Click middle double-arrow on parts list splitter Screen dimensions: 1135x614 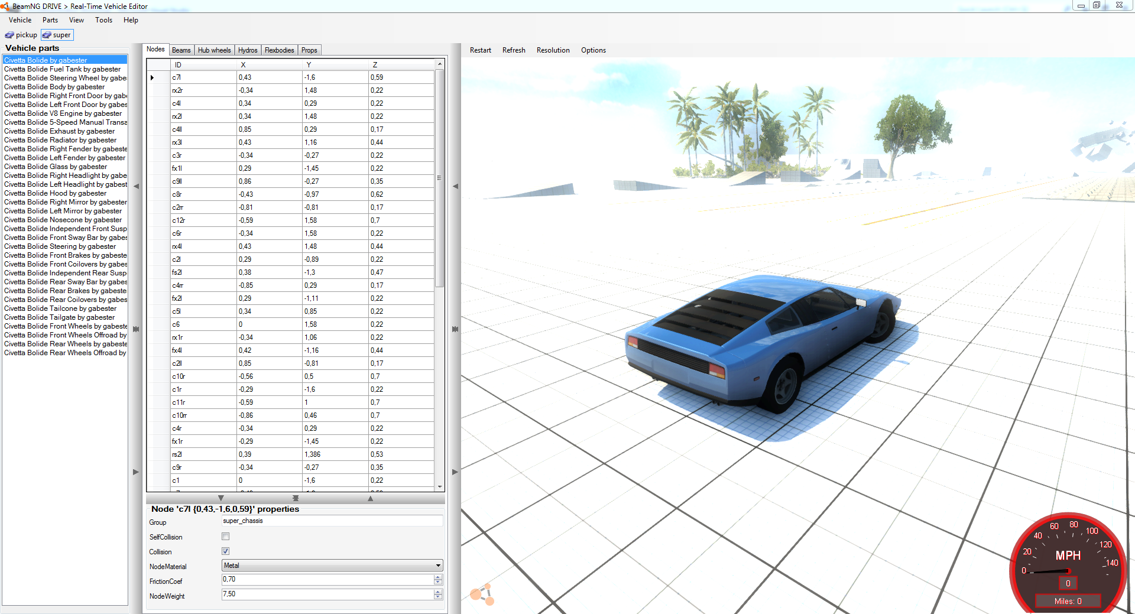pyautogui.click(x=136, y=329)
